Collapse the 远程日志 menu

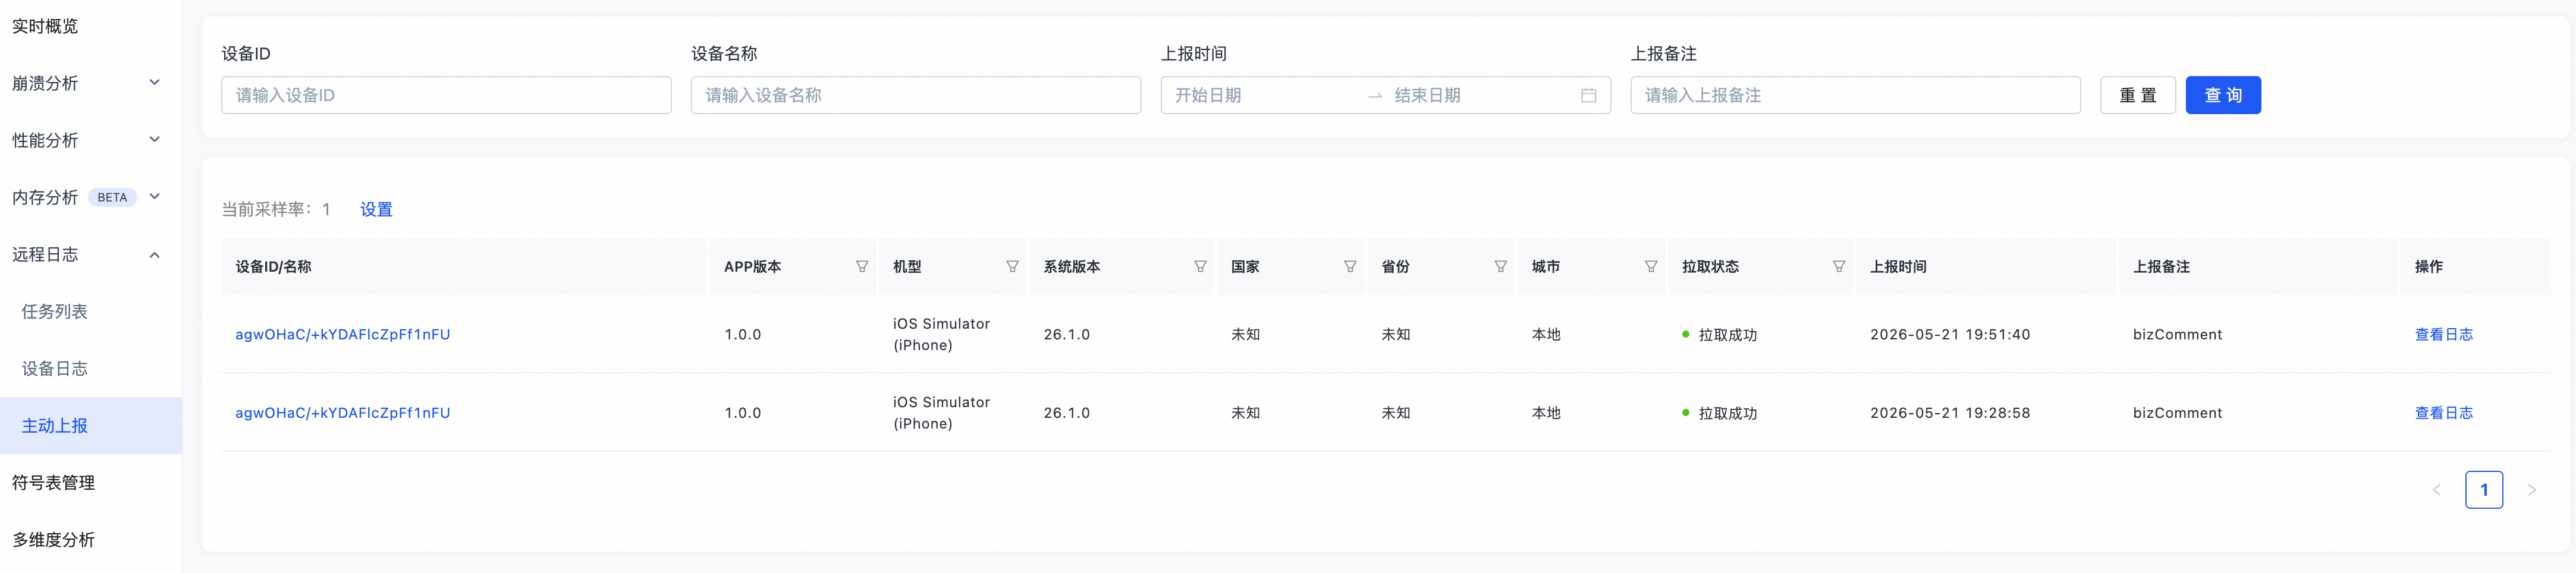[154, 255]
